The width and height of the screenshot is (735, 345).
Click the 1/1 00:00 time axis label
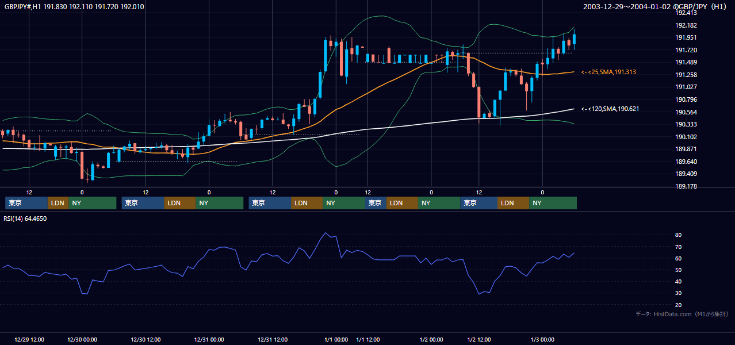336,339
